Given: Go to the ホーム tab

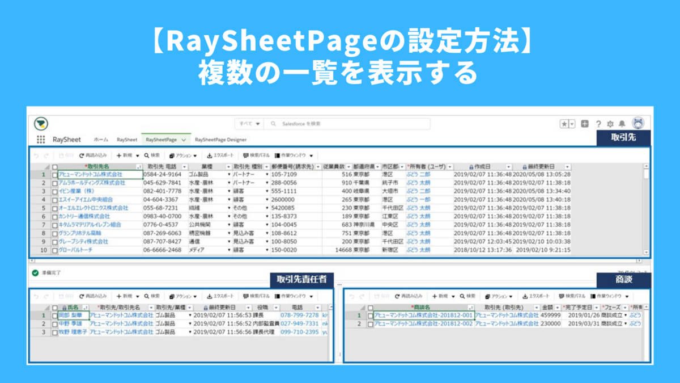Looking at the screenshot, I should coord(101,139).
